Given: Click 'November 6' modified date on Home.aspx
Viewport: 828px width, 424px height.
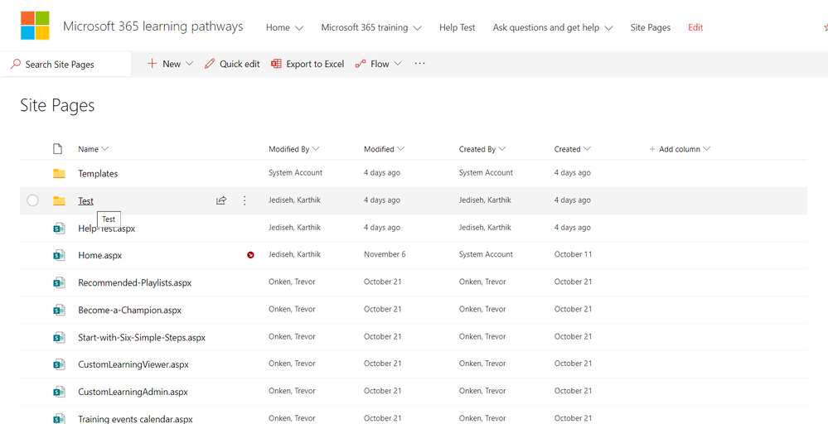Looking at the screenshot, I should tap(385, 254).
